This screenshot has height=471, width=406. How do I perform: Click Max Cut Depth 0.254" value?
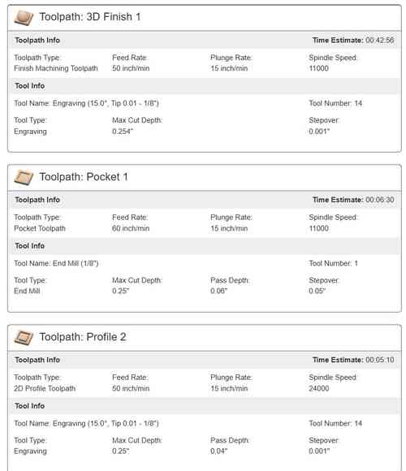[x=123, y=132]
